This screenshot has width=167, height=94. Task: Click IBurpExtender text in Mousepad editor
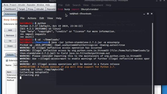point(90,9)
